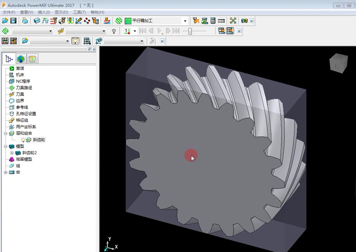The image size is (356, 252).
Task: Collapse the 层和组合 tree node
Action: [x=6, y=133]
